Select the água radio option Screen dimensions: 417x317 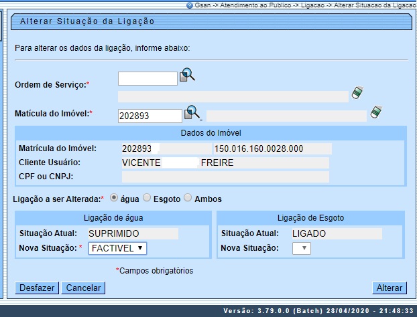pos(114,198)
